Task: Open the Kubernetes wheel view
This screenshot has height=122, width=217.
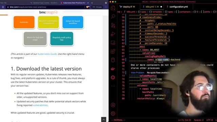Action: [x=113, y=78]
